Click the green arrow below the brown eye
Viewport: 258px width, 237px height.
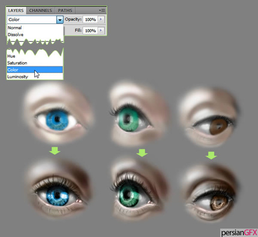click(x=211, y=155)
